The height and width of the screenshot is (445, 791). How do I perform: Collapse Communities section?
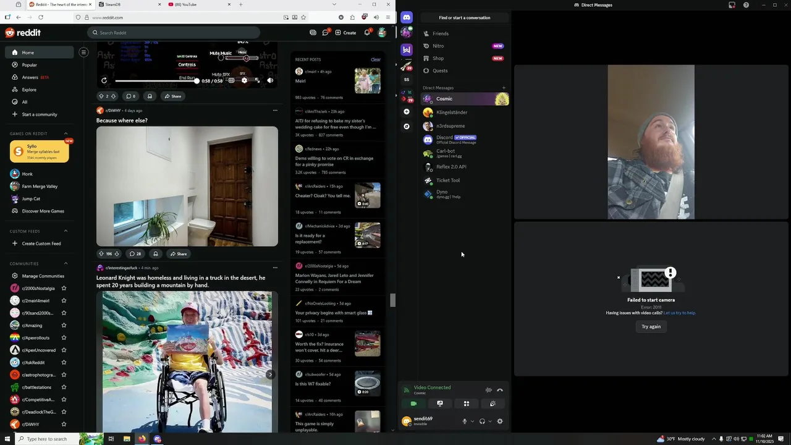coord(66,264)
